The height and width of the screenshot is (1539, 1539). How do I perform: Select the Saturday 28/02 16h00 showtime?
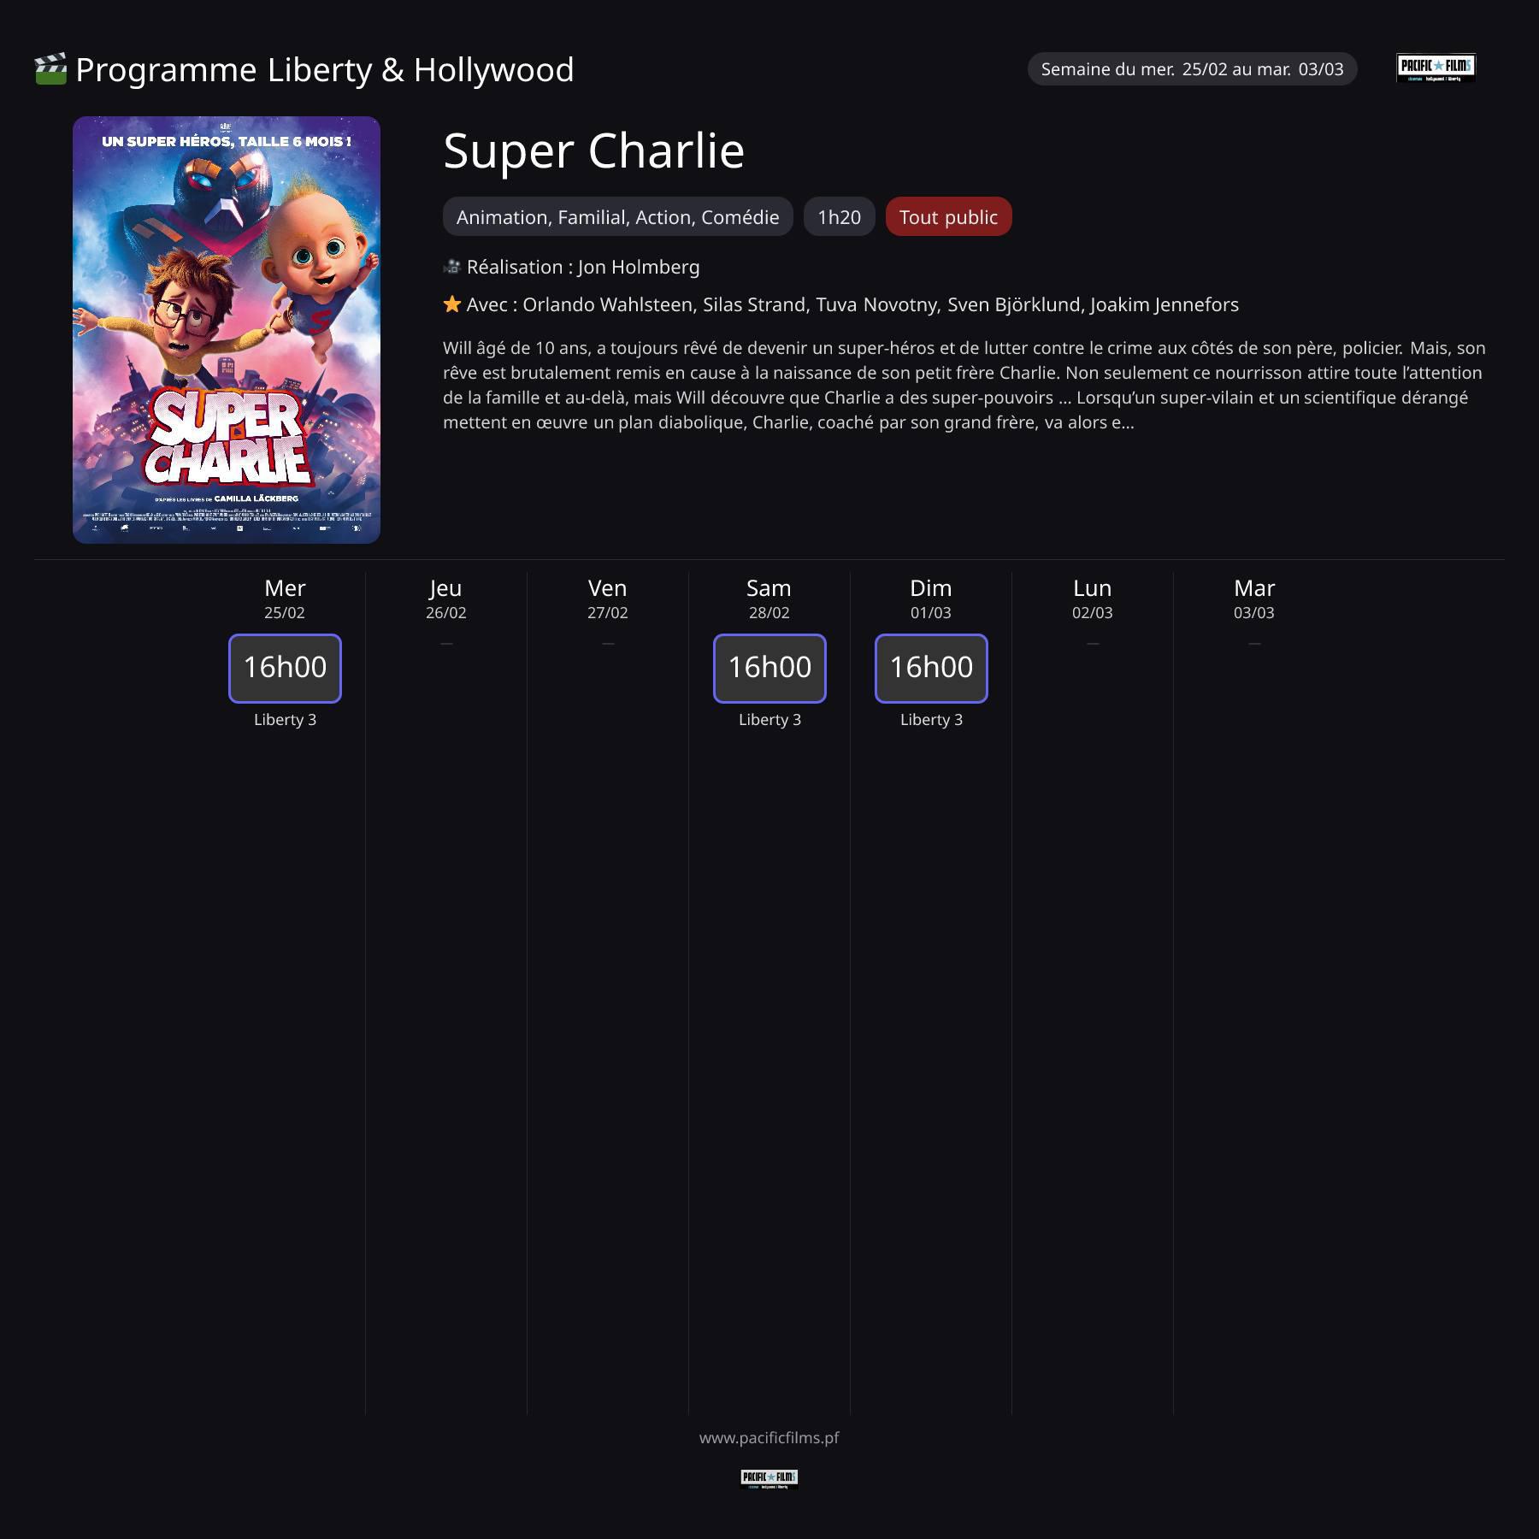coord(769,669)
